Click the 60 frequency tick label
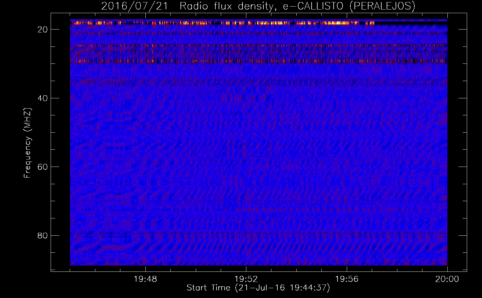482x298 pixels. point(43,167)
